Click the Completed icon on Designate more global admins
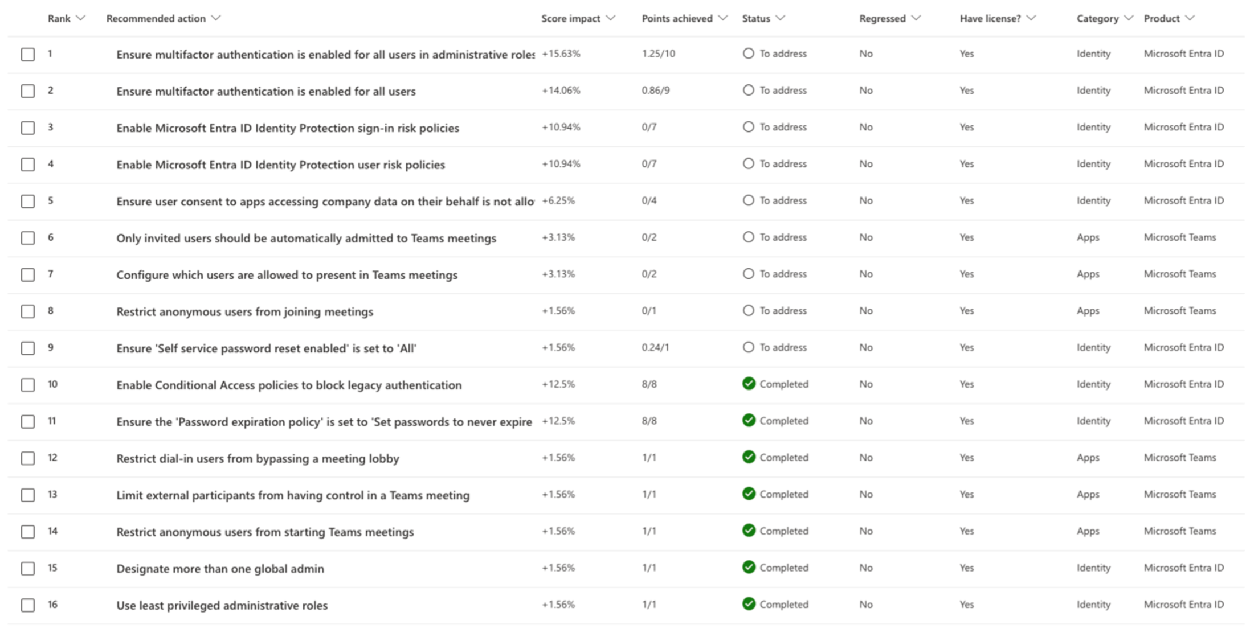Image resolution: width=1246 pixels, height=633 pixels. (x=750, y=568)
